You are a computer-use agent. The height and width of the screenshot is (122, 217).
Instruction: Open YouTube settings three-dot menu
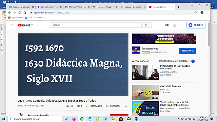click(182, 25)
